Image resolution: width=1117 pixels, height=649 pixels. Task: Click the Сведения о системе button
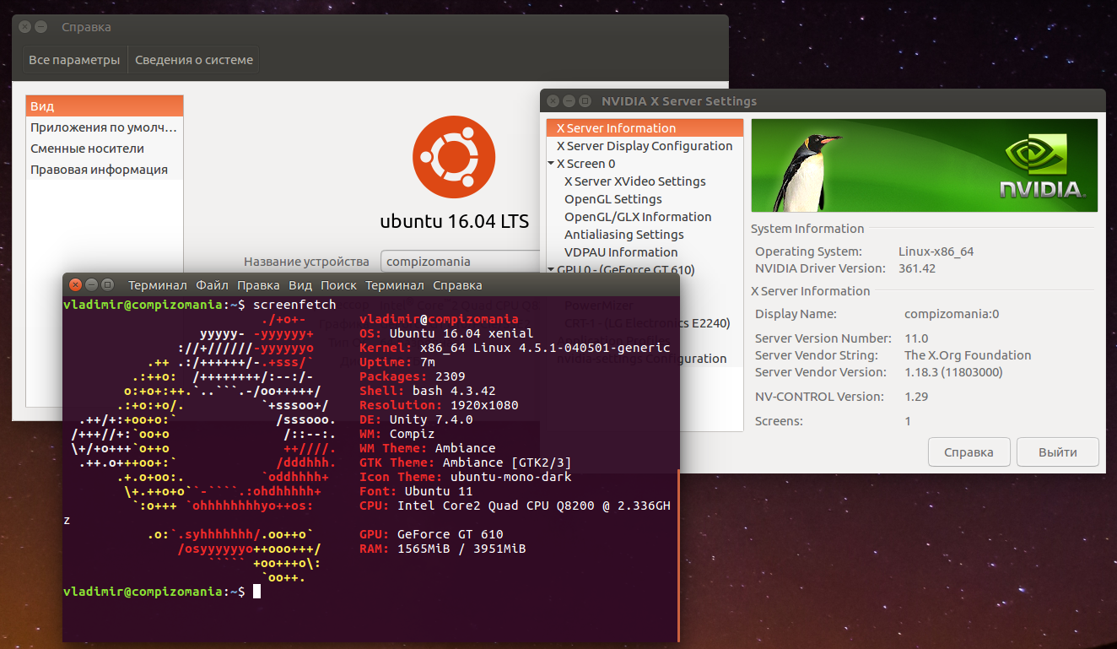[x=194, y=60]
